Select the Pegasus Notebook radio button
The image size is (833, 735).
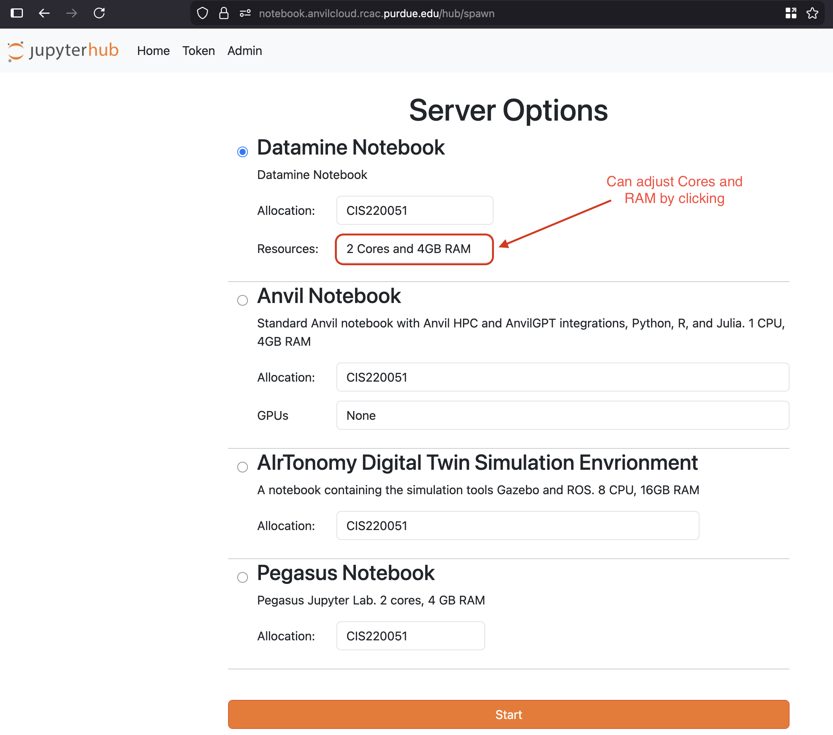point(243,577)
